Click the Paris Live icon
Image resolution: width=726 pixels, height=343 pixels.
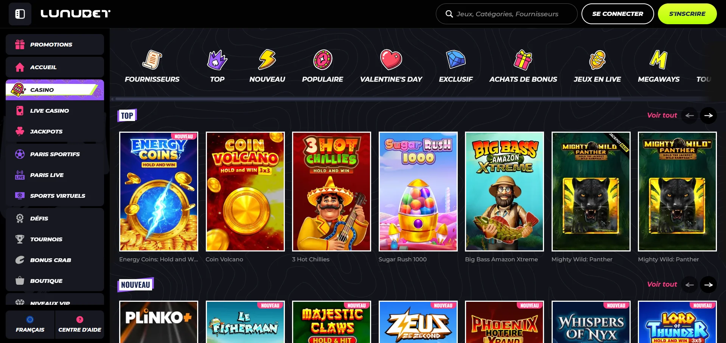[20, 175]
